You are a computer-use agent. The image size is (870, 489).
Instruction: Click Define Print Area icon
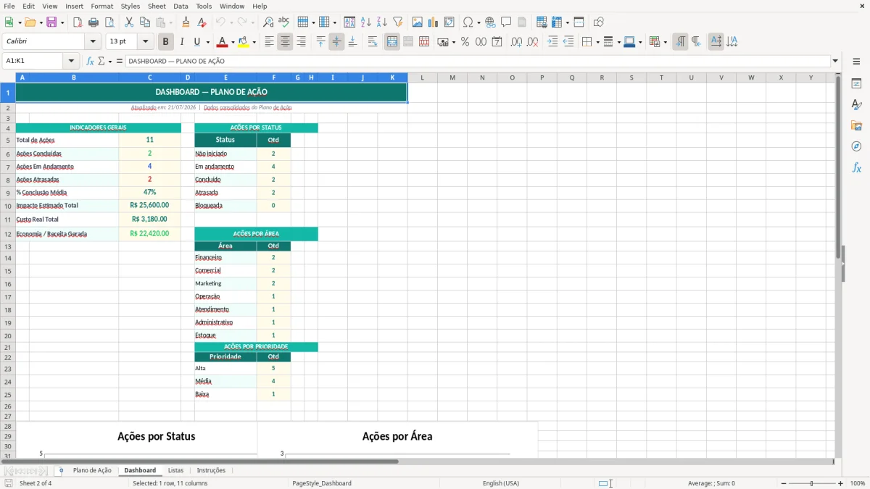coord(542,22)
